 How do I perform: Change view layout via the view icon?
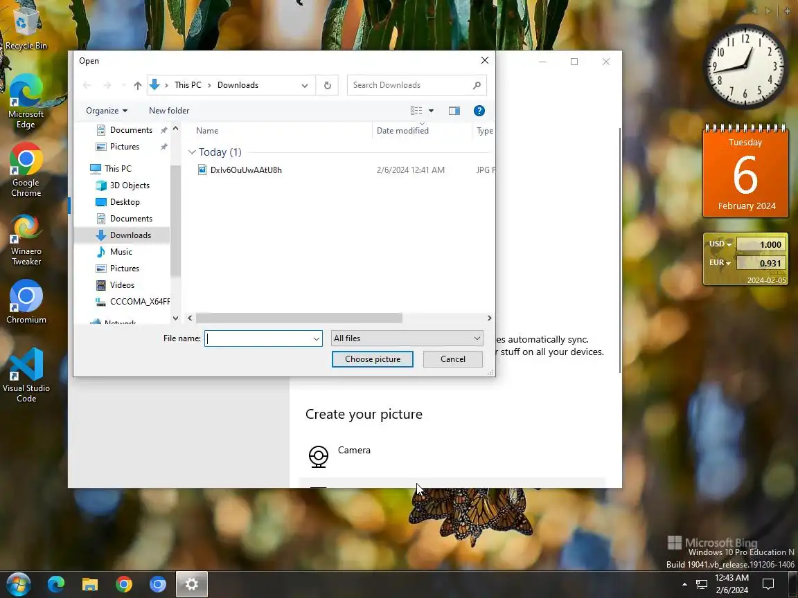point(416,111)
